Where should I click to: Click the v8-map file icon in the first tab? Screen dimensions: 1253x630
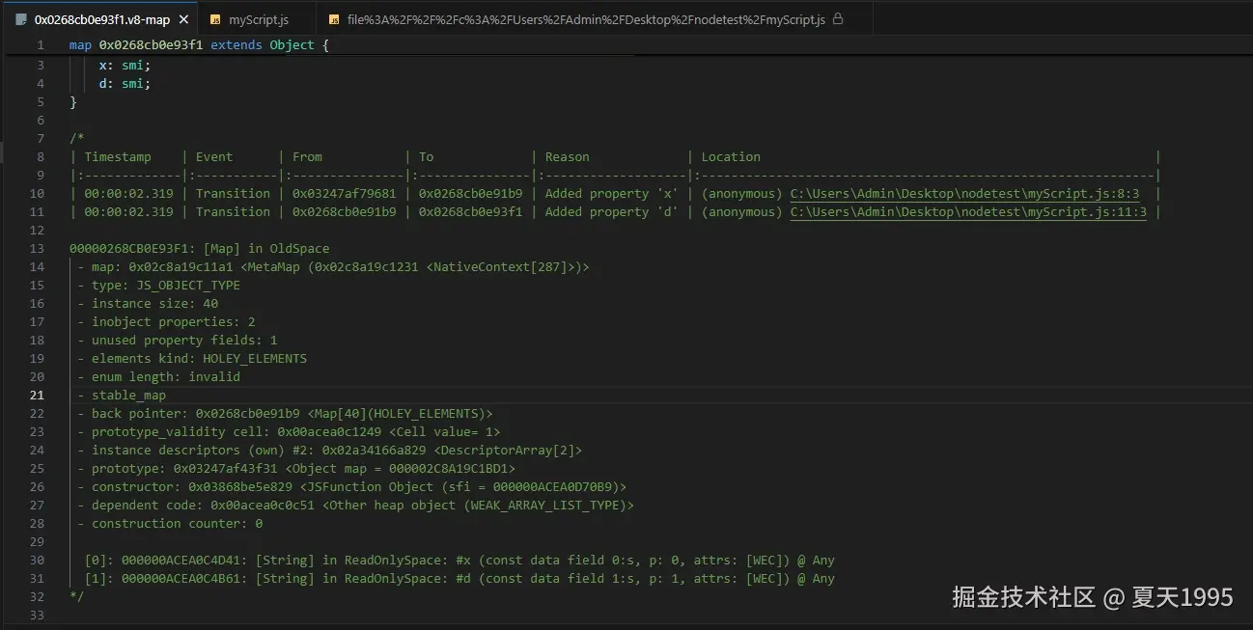tap(21, 19)
